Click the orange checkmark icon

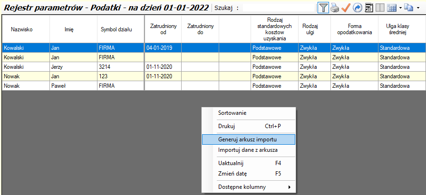[346, 8]
